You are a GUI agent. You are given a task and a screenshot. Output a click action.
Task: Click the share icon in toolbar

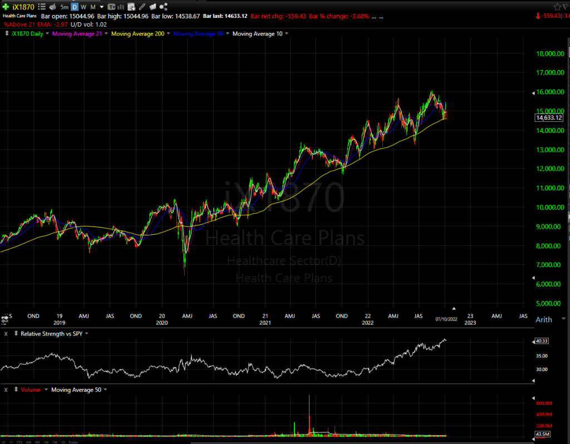coord(163,7)
